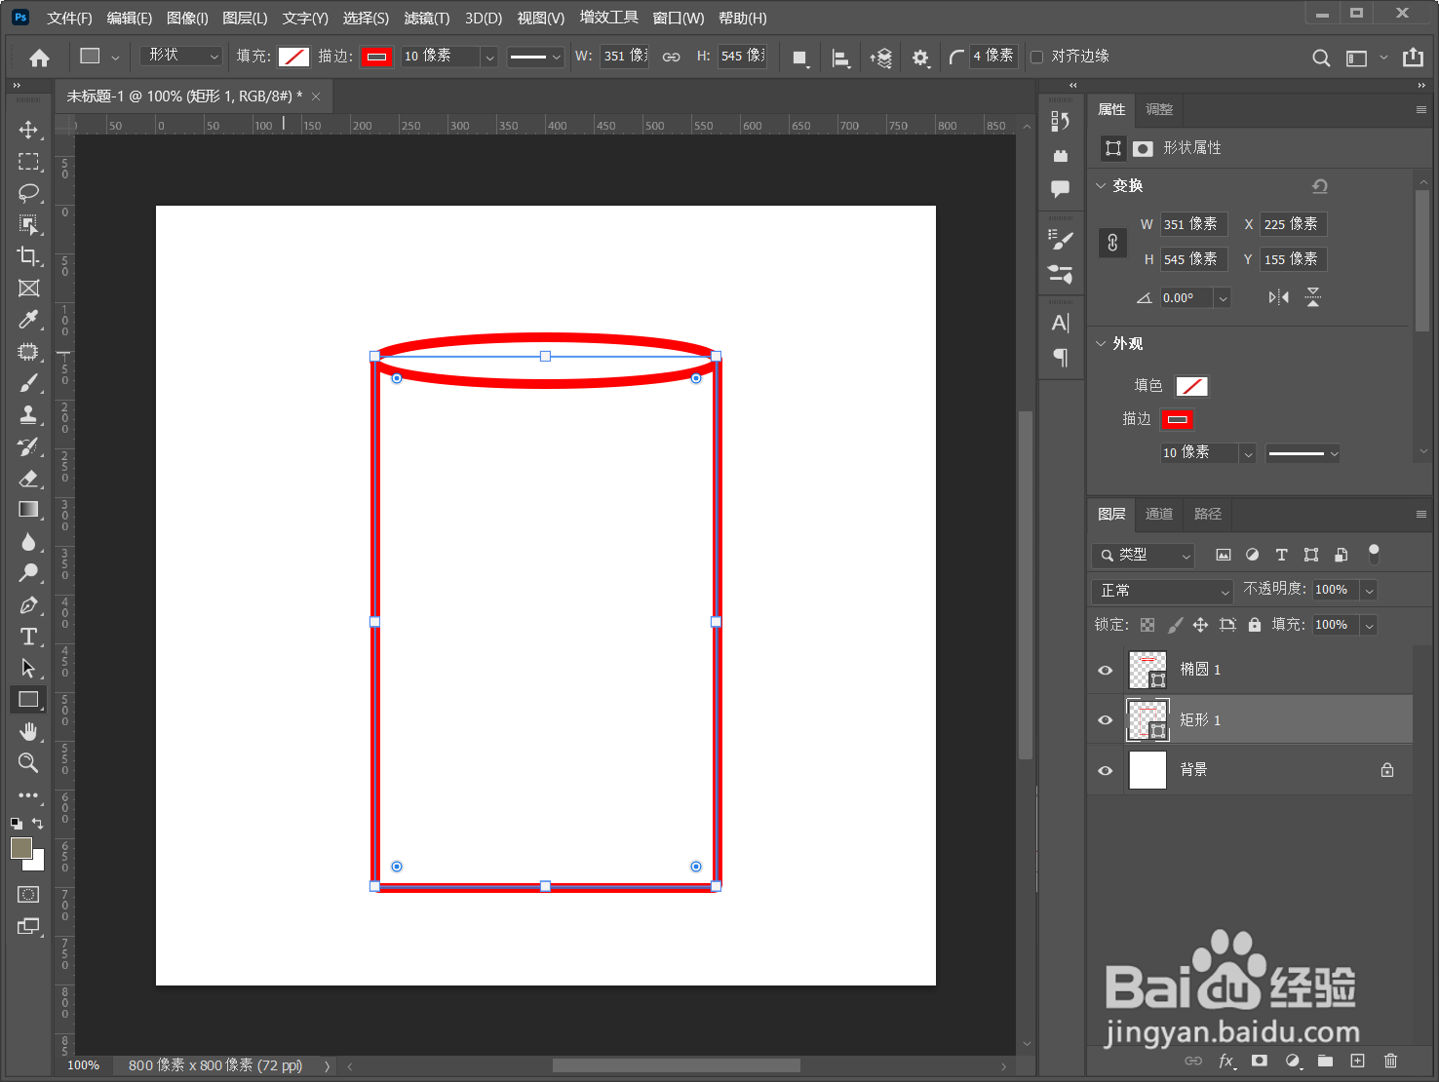Open the 不透明度 opacity dropdown
1439x1082 pixels.
pyautogui.click(x=1369, y=591)
